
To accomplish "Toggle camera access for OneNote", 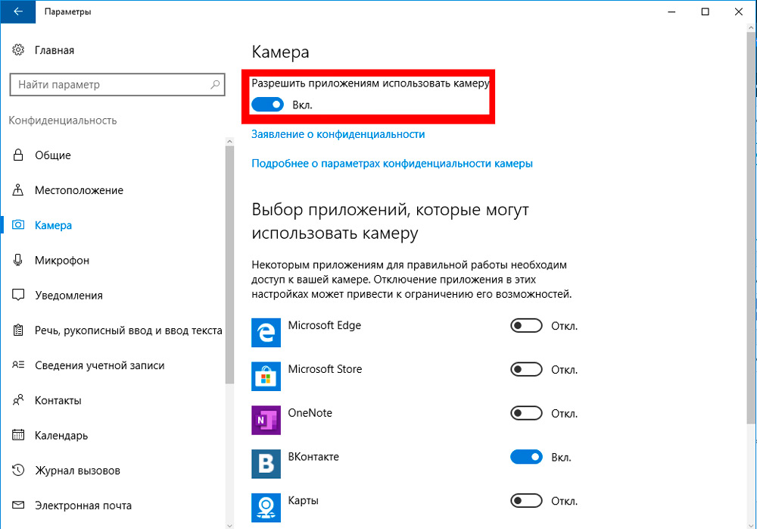I will (x=527, y=414).
